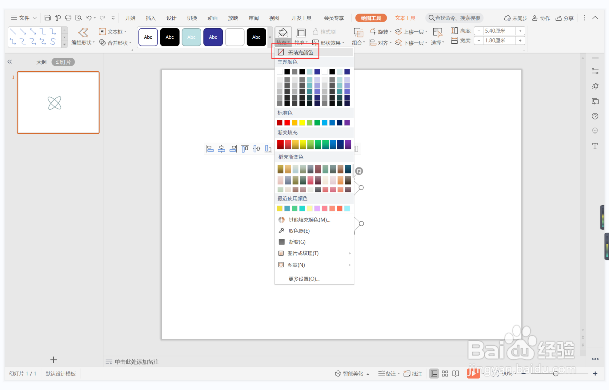Image resolution: width=609 pixels, height=390 pixels.
Task: Toggle the Outline panel tab
Action: [x=41, y=62]
